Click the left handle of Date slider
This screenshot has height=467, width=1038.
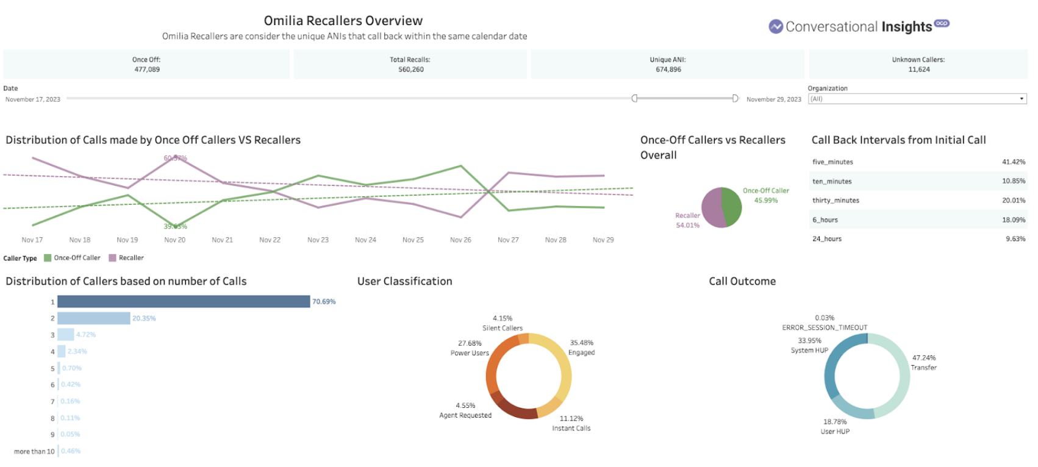click(x=634, y=98)
